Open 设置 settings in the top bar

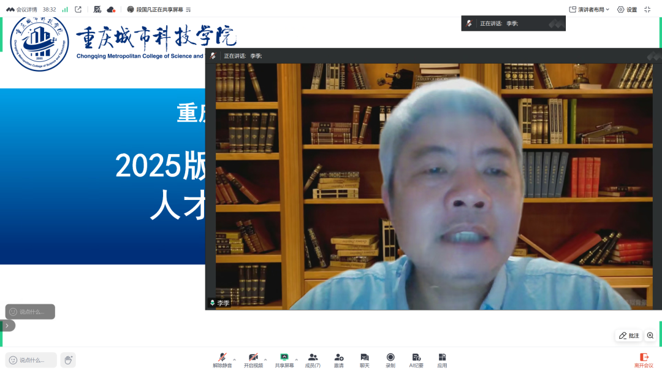coord(626,9)
